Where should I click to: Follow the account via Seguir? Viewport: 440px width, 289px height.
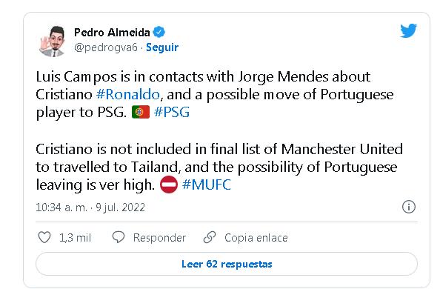pos(162,47)
